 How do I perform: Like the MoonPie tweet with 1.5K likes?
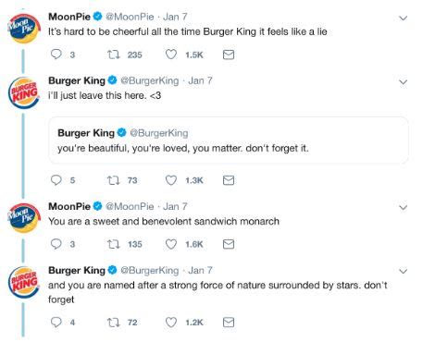coord(171,55)
